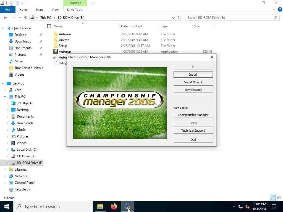This screenshot has width=283, height=212.
Task: Switch to the View ribbon tab
Action: [55, 10]
